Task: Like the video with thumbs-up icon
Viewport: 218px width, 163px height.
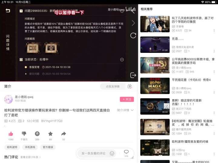Action: click(x=11, y=134)
